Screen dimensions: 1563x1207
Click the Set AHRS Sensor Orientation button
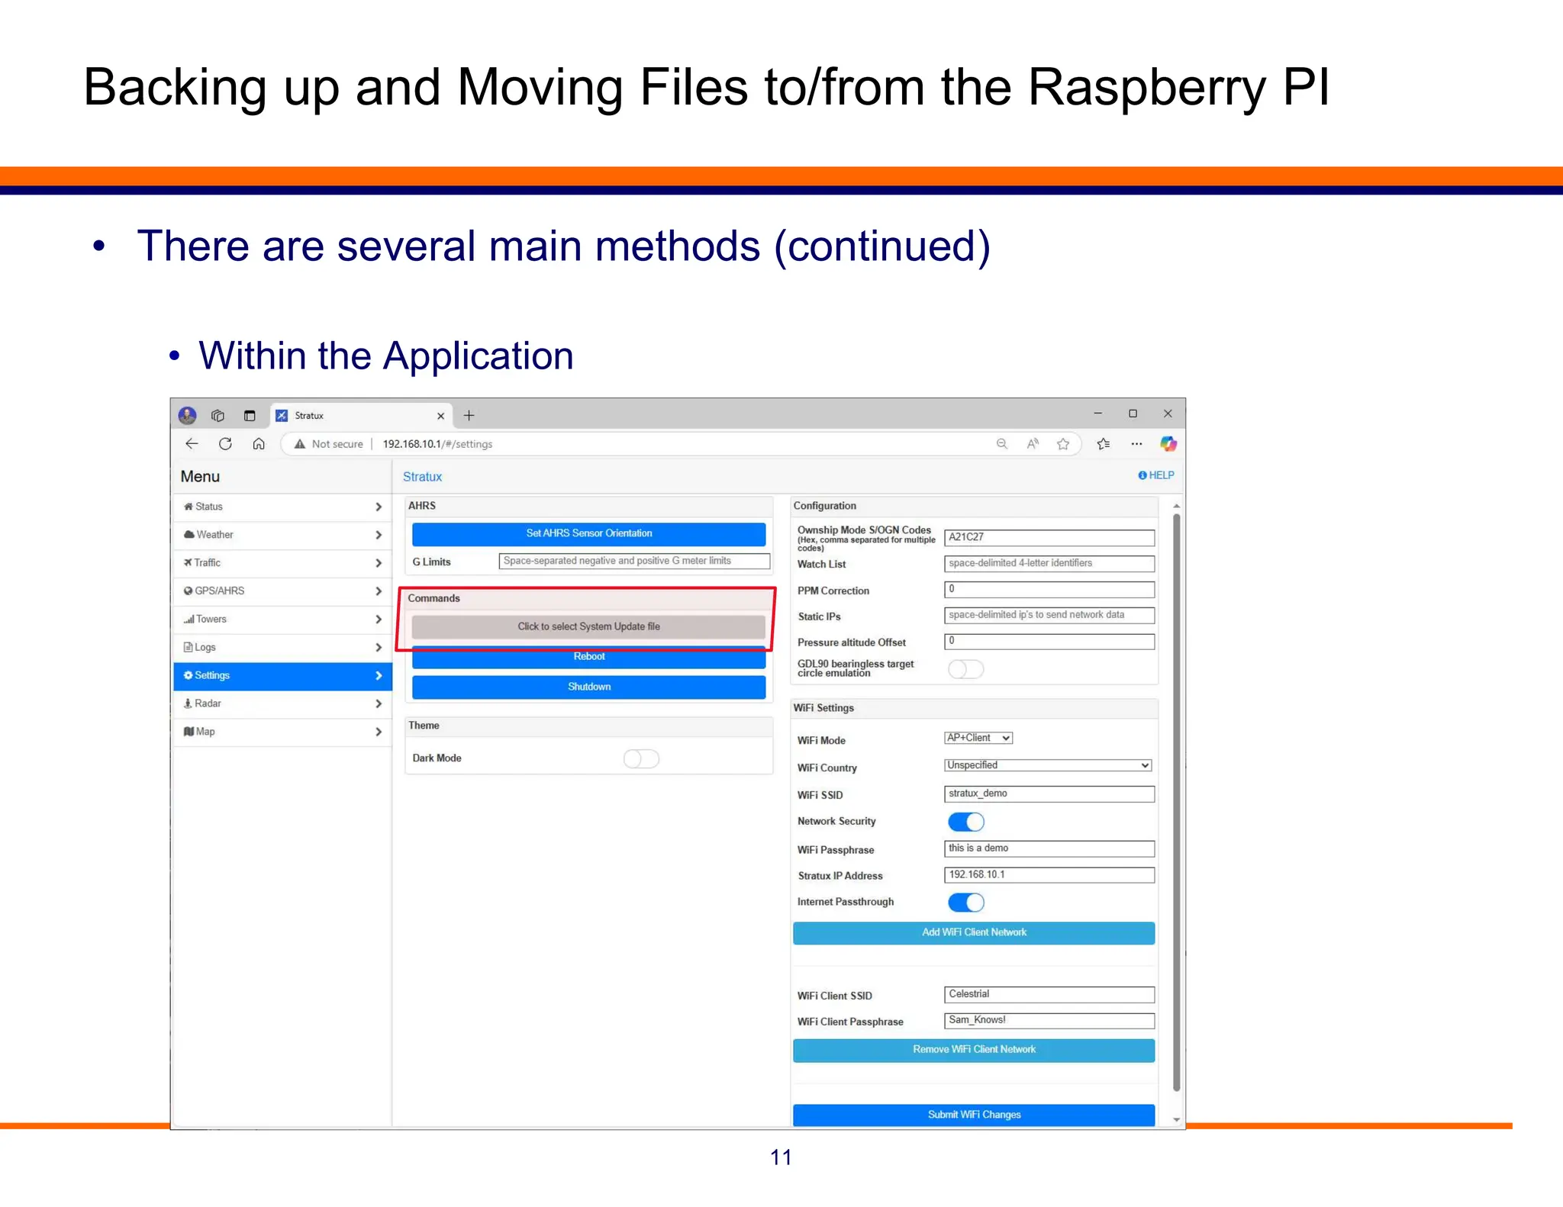pos(588,533)
